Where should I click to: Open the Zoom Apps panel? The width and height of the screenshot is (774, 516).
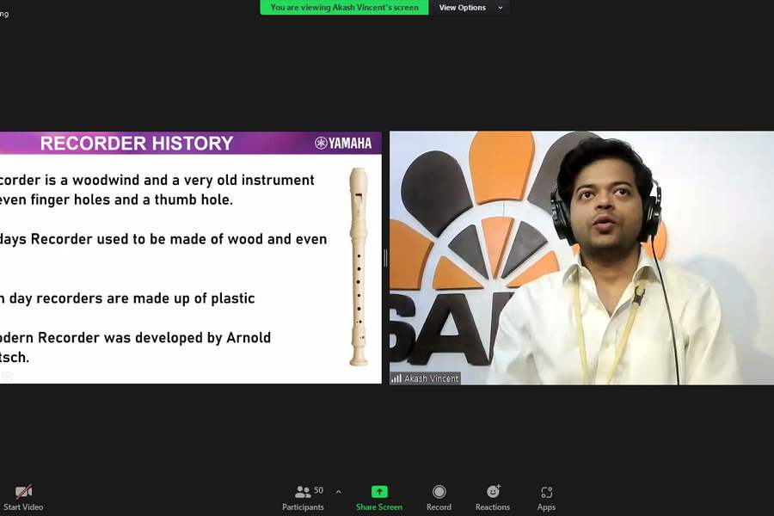point(546,492)
